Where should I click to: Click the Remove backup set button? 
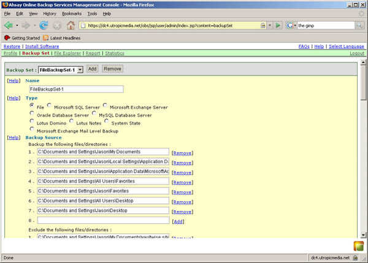coord(112,69)
